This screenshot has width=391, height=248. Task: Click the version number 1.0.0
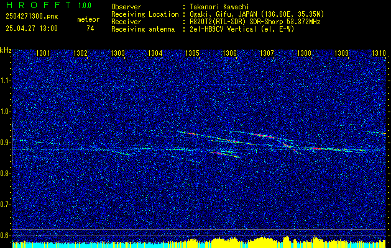[x=85, y=6]
